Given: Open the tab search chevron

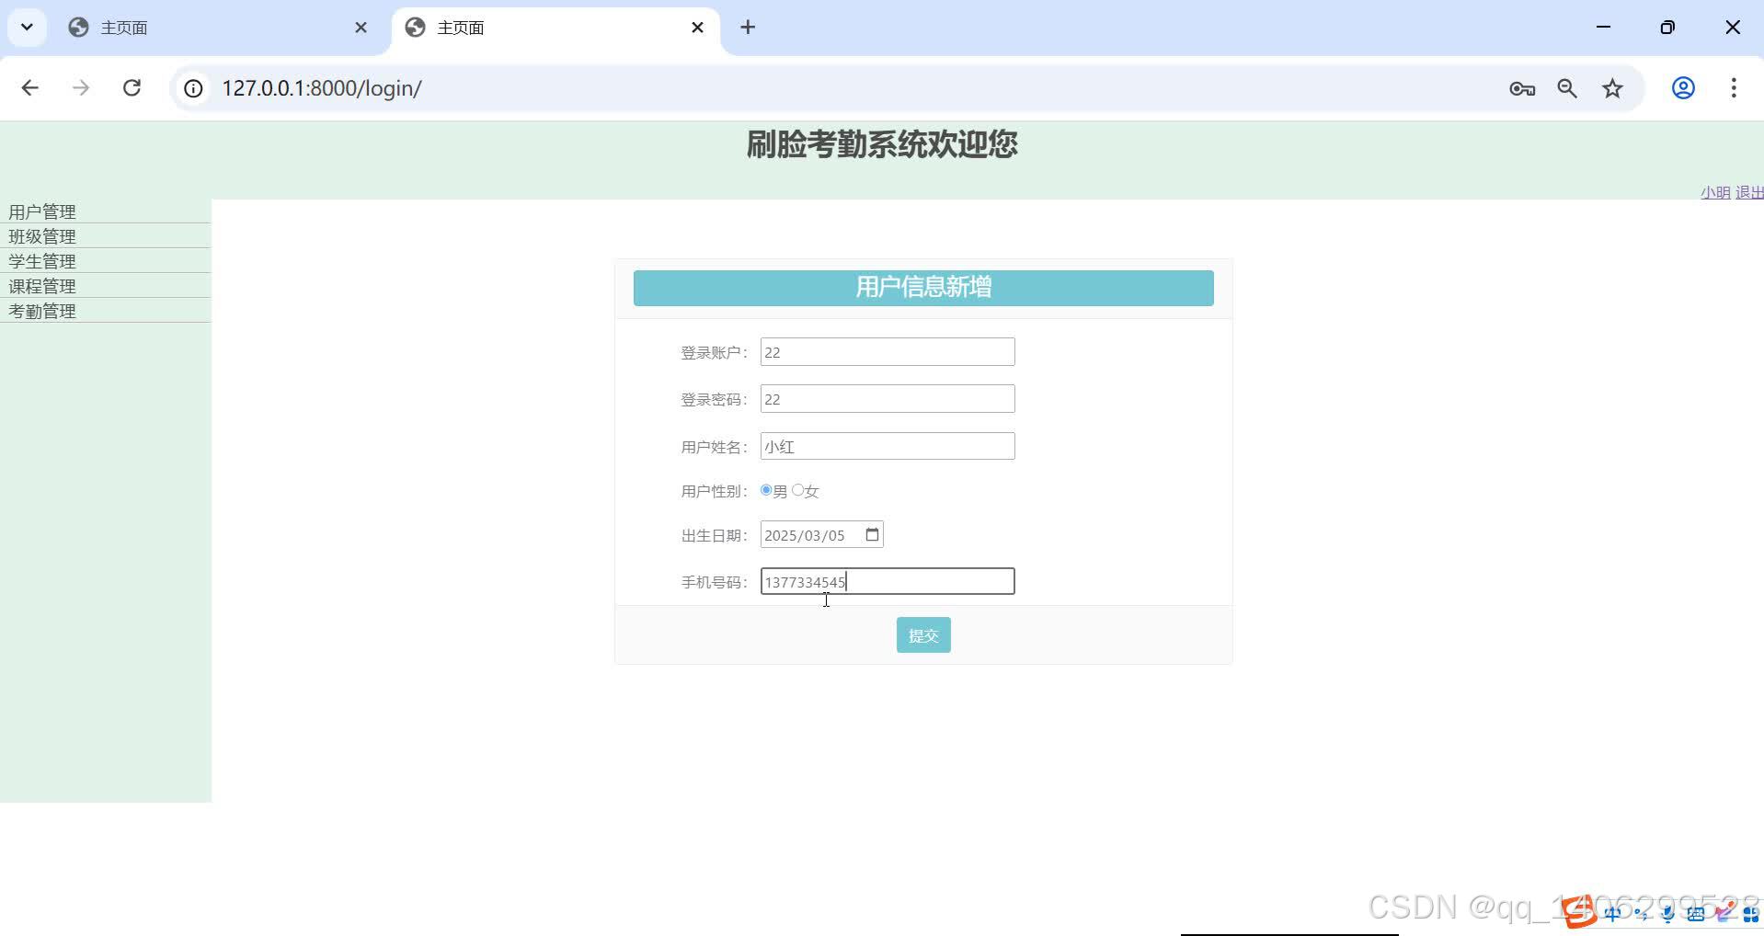Looking at the screenshot, I should click(x=26, y=27).
